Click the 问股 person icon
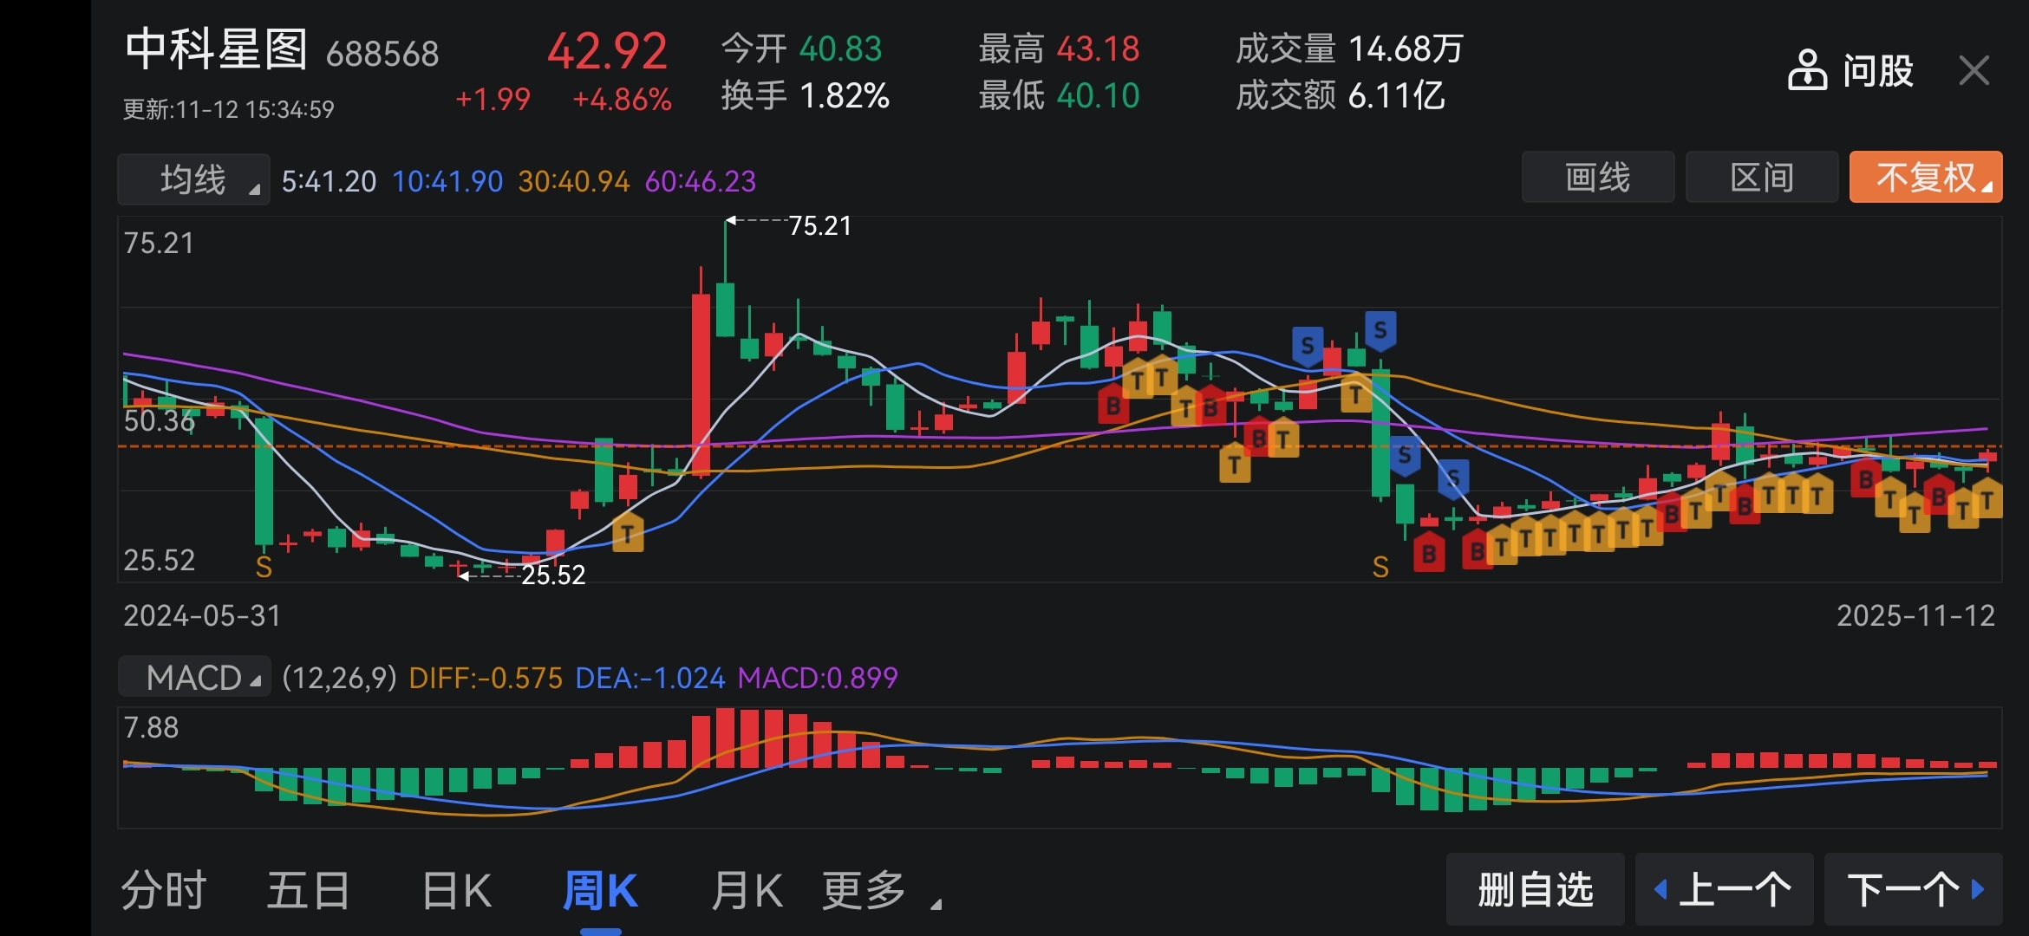 pyautogui.click(x=1807, y=70)
